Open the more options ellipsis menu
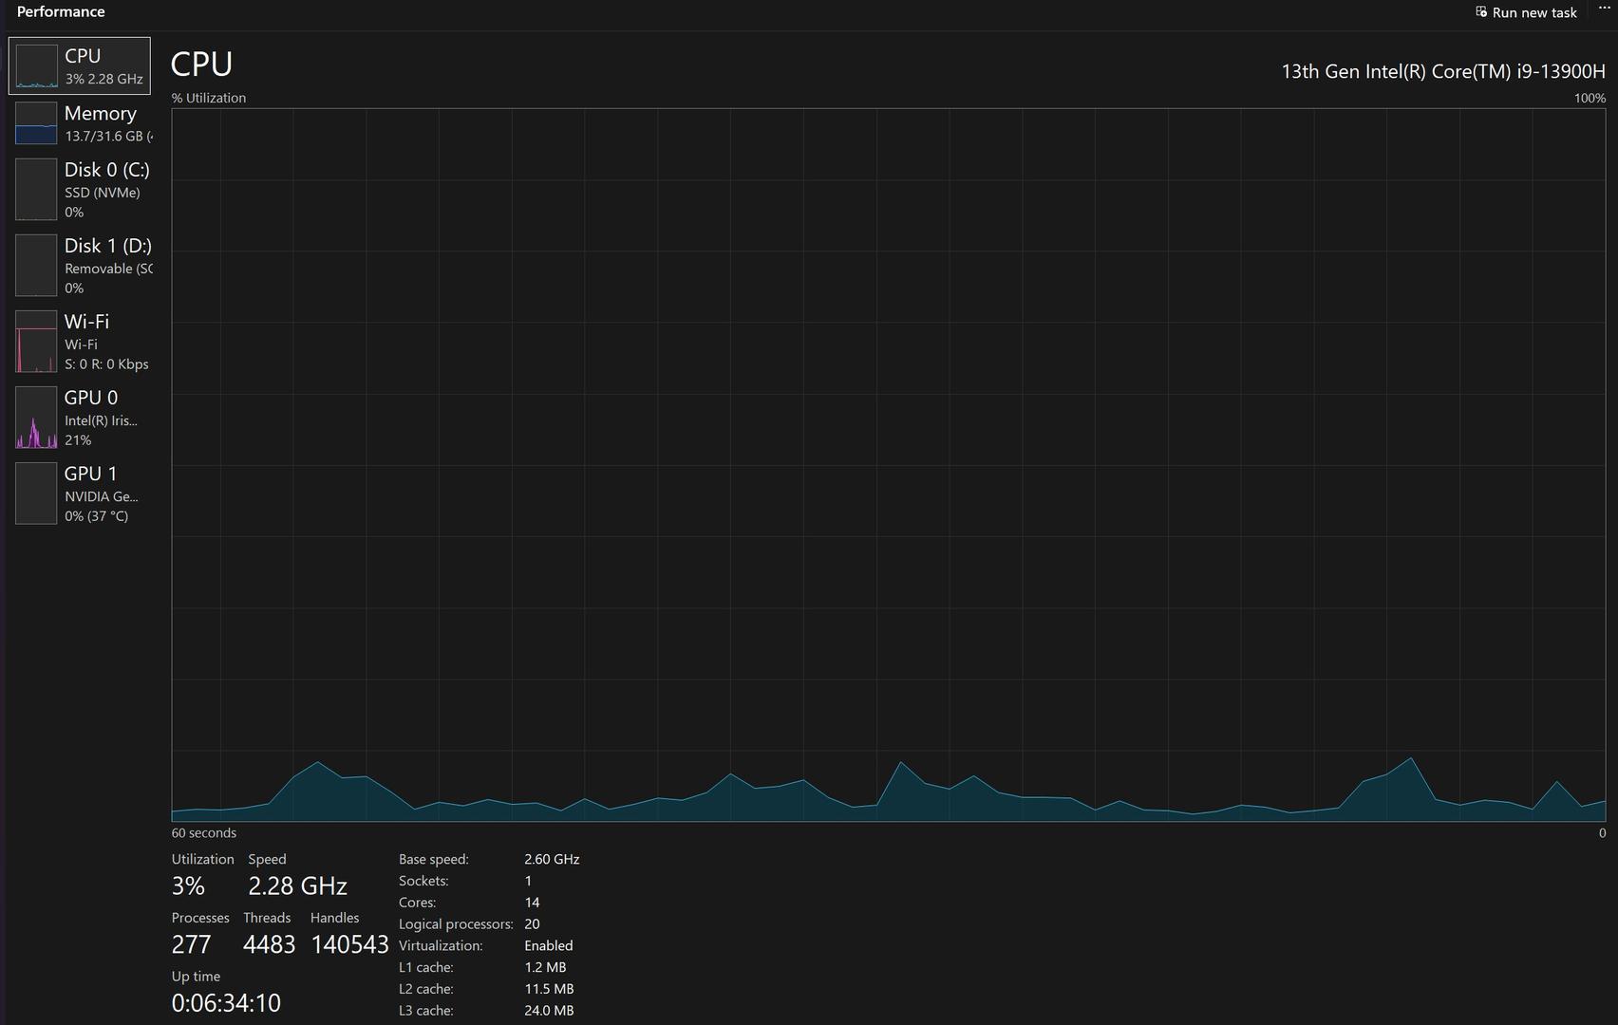The height and width of the screenshot is (1025, 1618). click(1604, 9)
